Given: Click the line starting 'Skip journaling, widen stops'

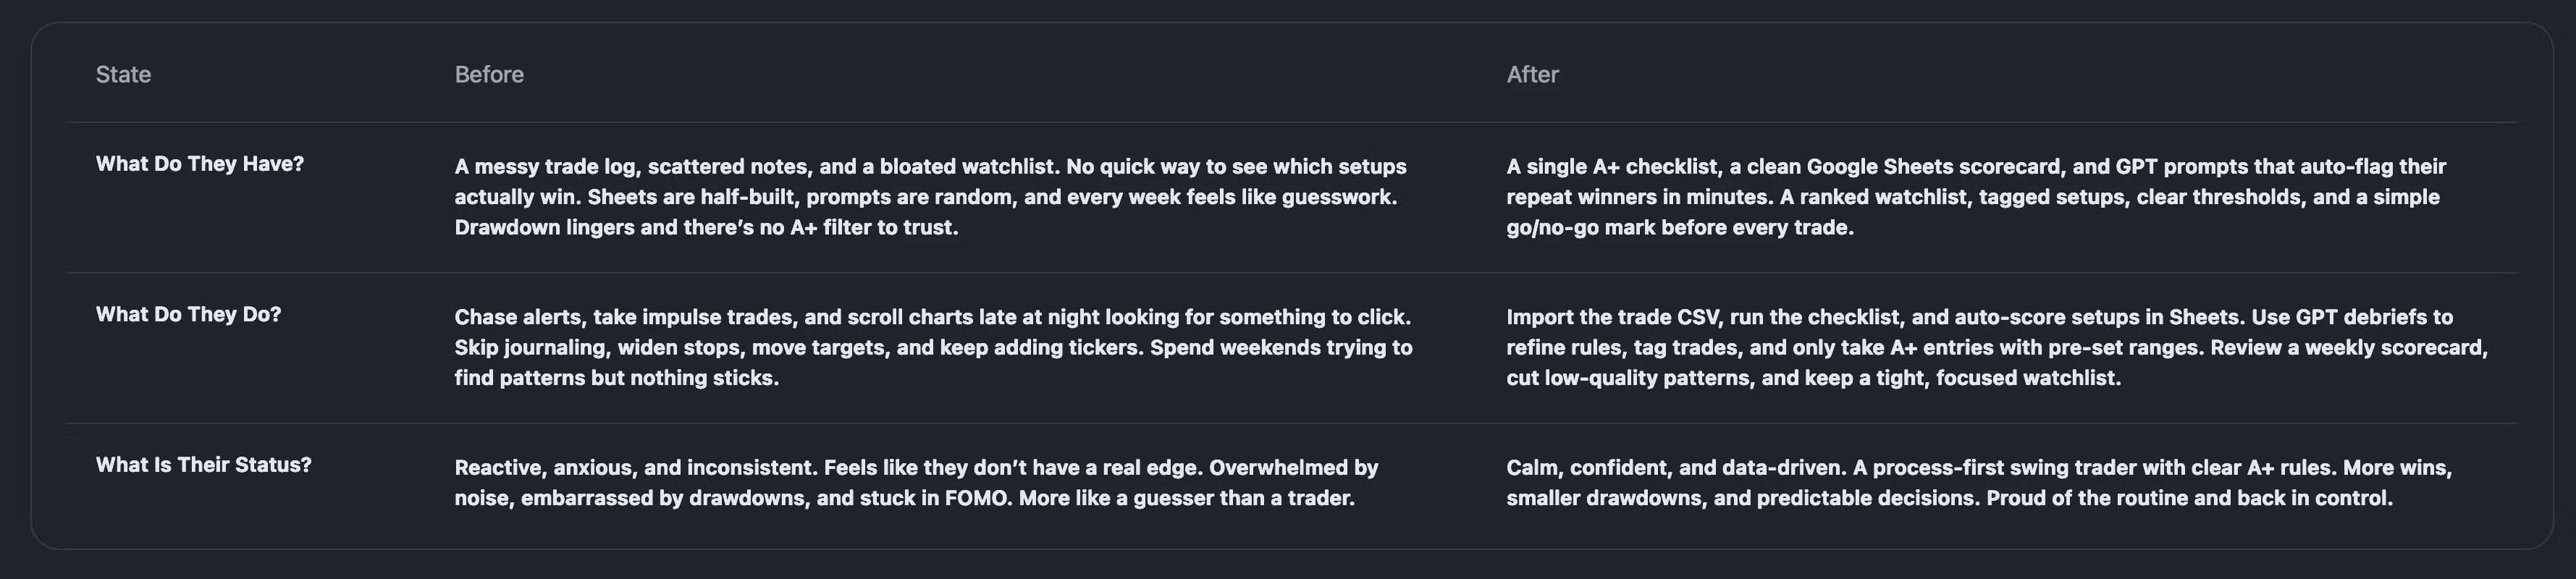Looking at the screenshot, I should [932, 348].
